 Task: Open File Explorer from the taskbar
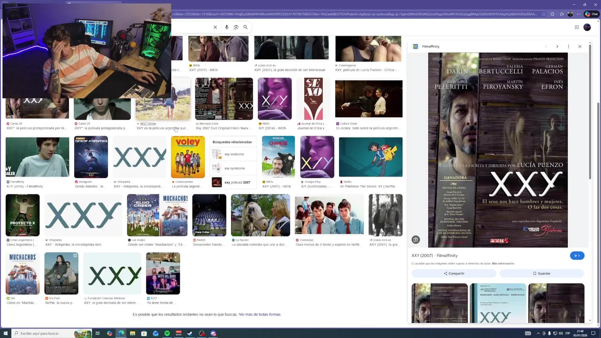tap(132, 333)
